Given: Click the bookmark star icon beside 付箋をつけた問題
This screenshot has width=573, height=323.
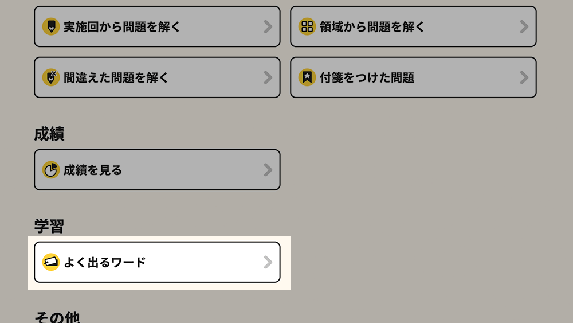Looking at the screenshot, I should [307, 77].
